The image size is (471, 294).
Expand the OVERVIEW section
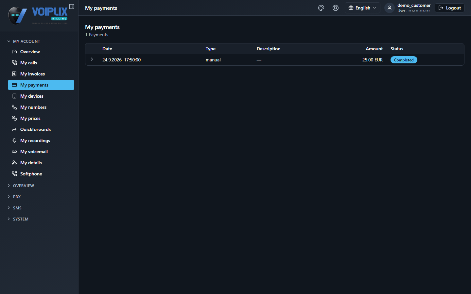click(21, 186)
